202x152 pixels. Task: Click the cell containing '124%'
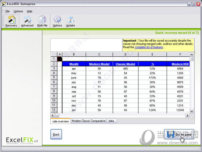pos(152,110)
